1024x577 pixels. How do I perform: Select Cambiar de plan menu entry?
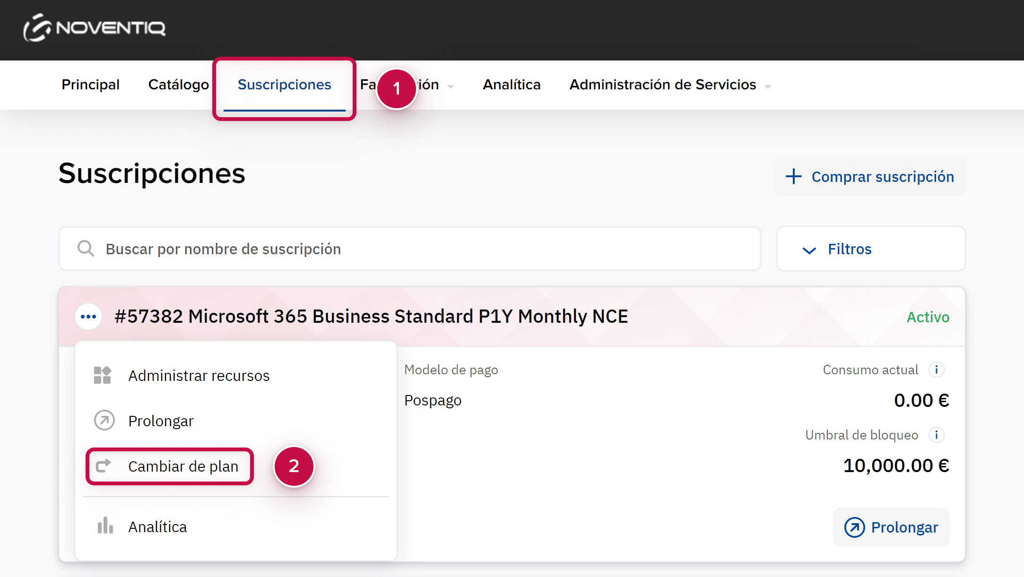(183, 466)
